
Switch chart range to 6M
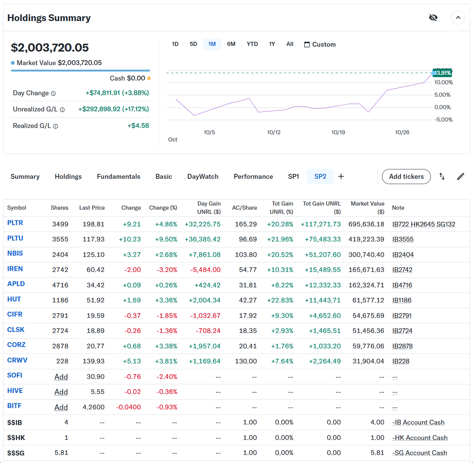click(231, 44)
